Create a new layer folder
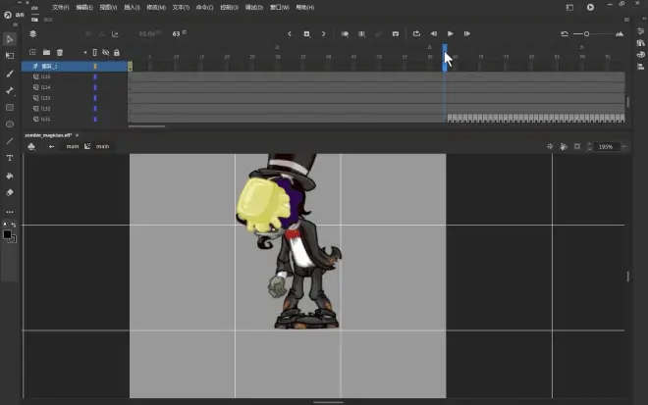 46,52
